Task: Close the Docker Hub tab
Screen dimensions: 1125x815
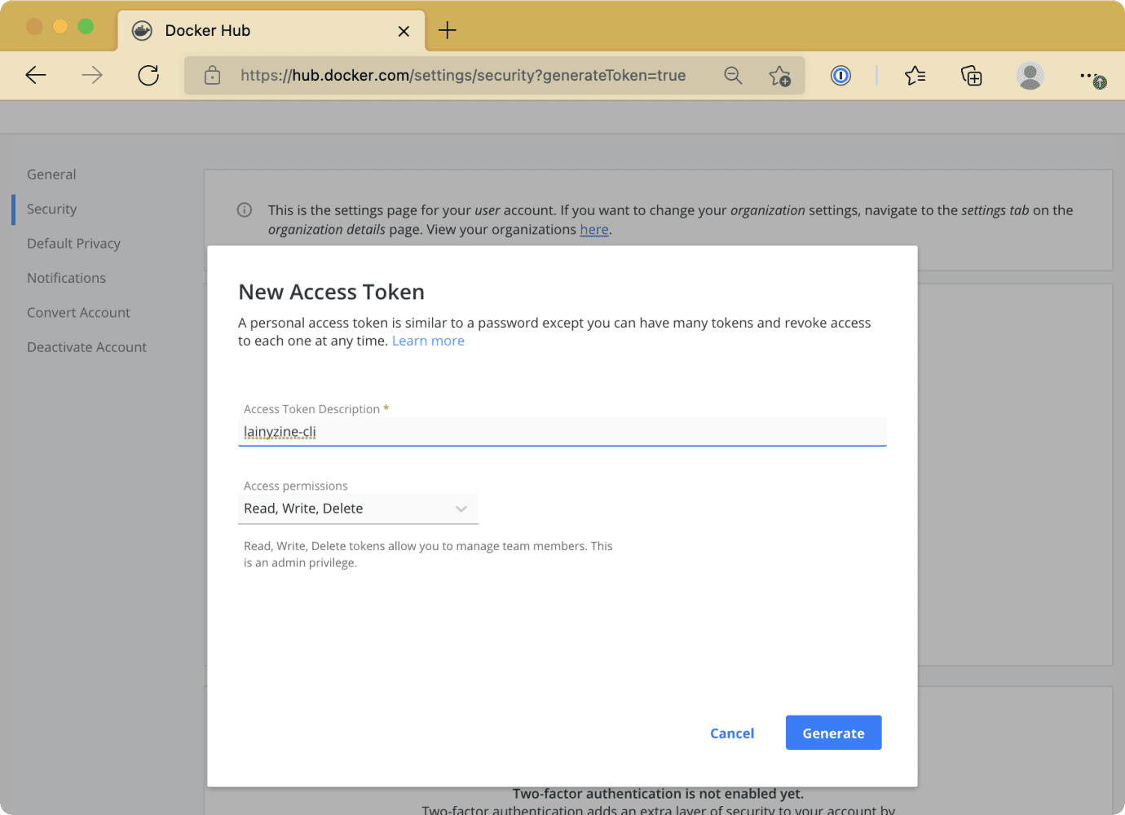Action: [x=404, y=31]
